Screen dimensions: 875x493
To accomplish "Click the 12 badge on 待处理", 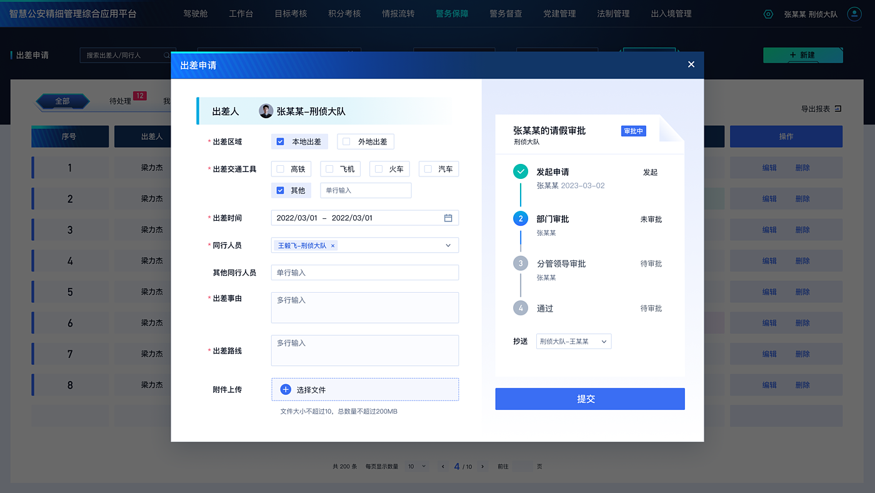I will tap(139, 96).
